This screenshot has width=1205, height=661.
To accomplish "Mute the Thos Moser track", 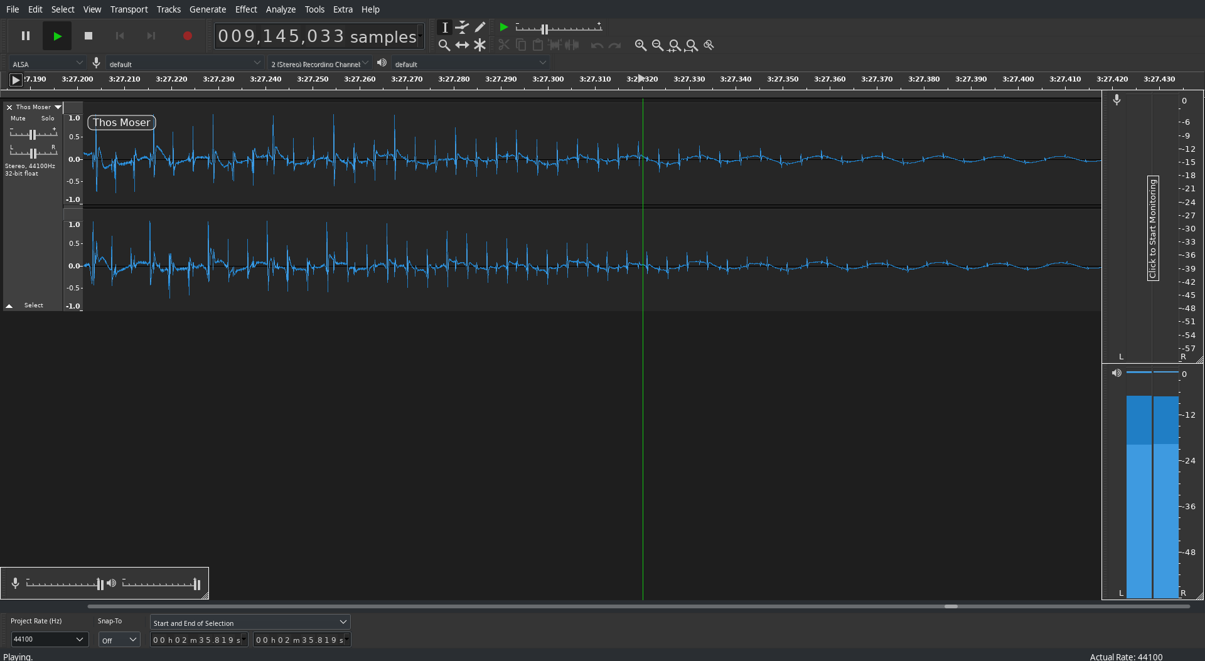I will coord(18,119).
